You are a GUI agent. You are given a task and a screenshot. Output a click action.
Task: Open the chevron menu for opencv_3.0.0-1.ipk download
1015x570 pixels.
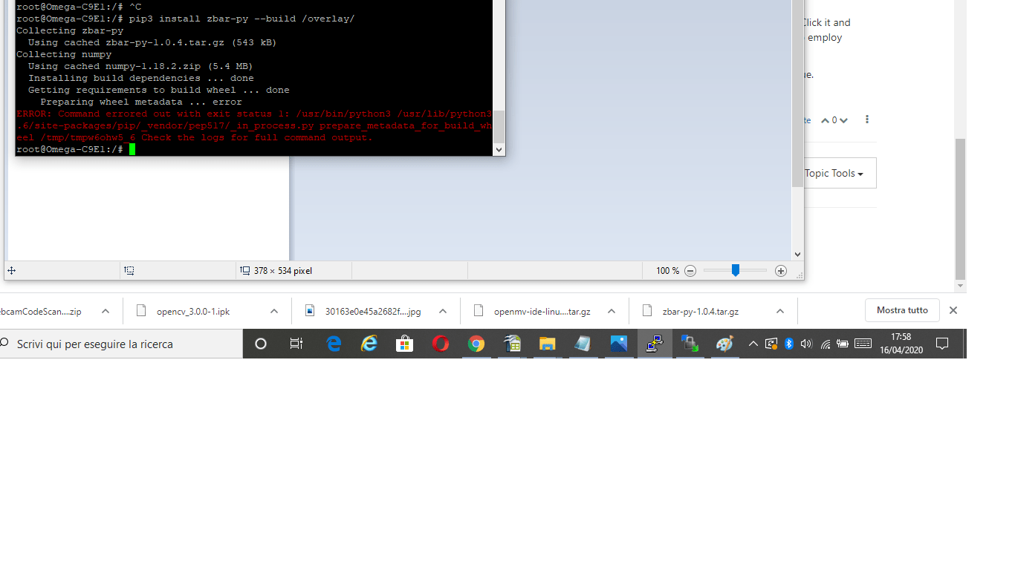click(273, 311)
